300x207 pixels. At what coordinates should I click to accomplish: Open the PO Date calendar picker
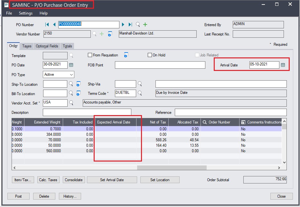pyautogui.click(x=71, y=65)
